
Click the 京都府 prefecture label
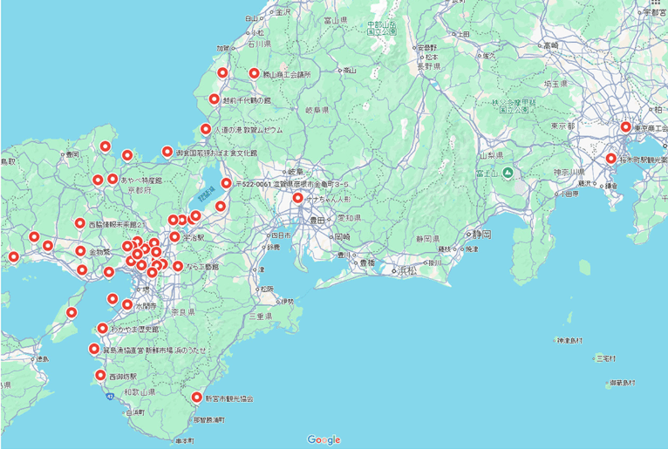click(x=140, y=190)
